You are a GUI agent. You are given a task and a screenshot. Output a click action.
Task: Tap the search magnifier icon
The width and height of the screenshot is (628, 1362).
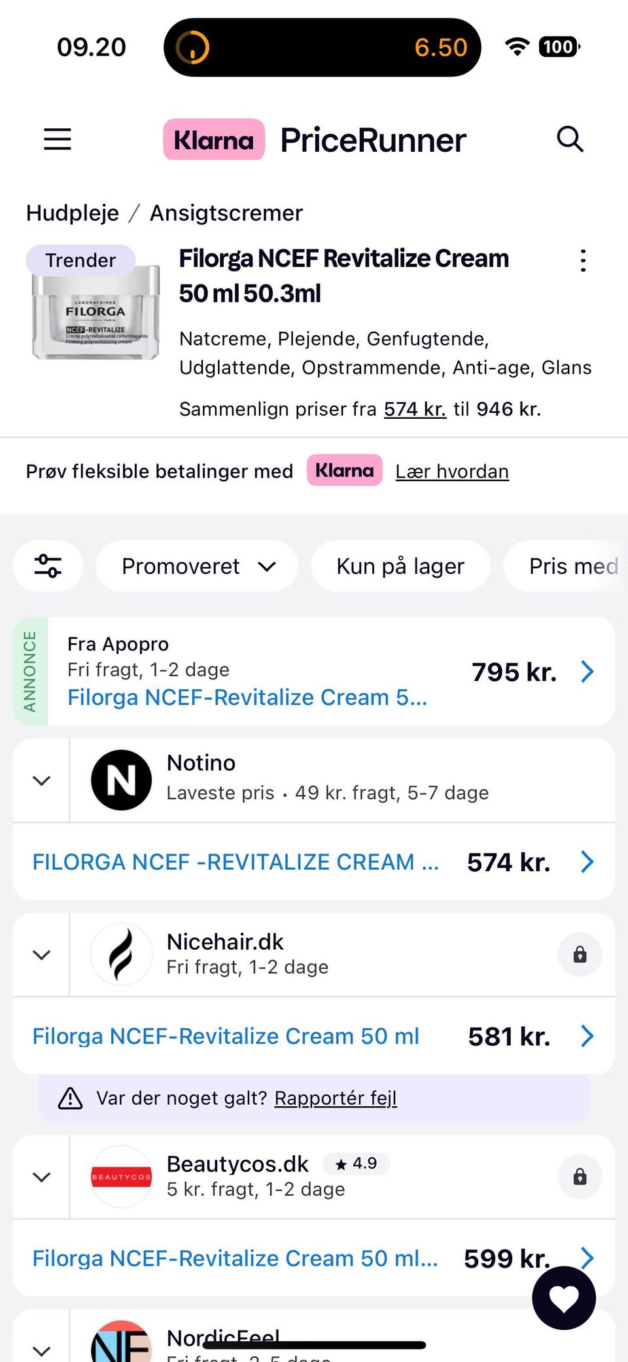pos(570,139)
